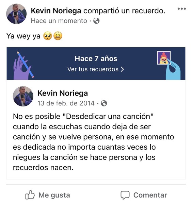Open the "13 de feb. de 2014" date link

pyautogui.click(x=66, y=103)
